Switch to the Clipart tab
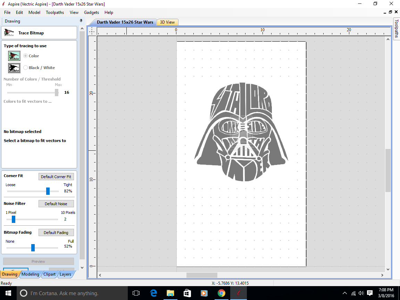400x300 pixels. pos(49,274)
